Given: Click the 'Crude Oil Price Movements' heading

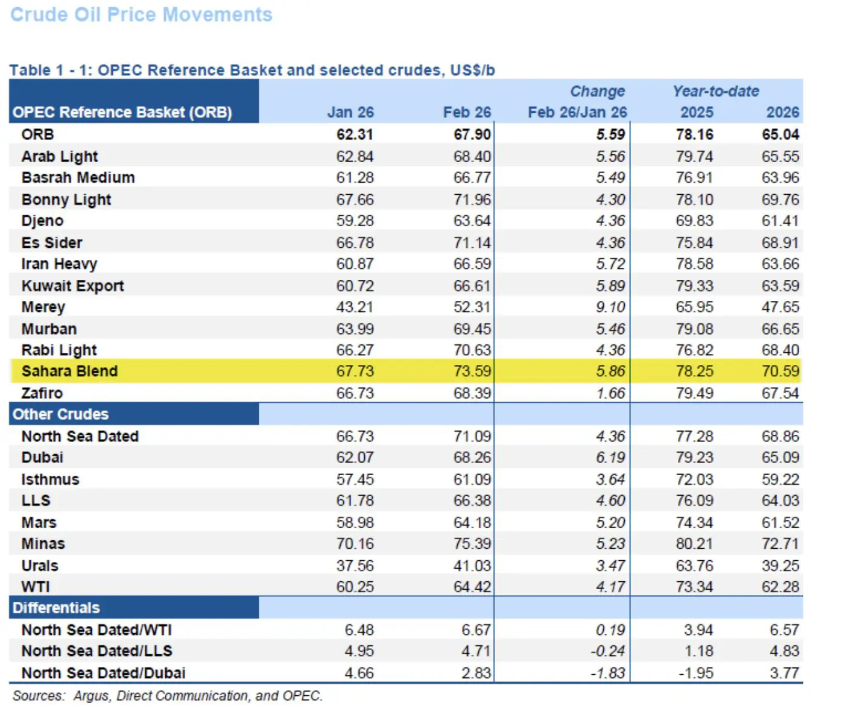Looking at the screenshot, I should click(141, 14).
